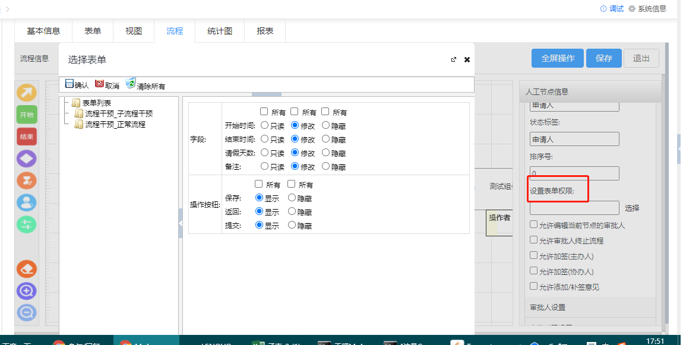This screenshot has width=683, height=345.
Task: Check 所有 above the 显示 button column
Action: tap(259, 184)
